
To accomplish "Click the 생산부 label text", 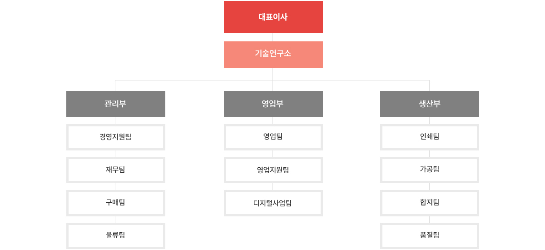I will [430, 104].
